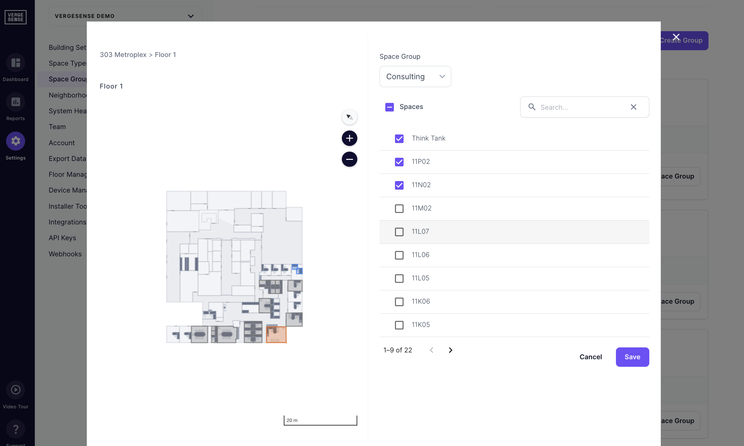
Task: Open the Settings gear icon in sidebar
Action: pos(15,141)
